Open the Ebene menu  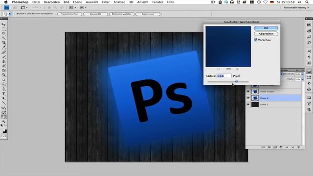pyautogui.click(x=77, y=2)
